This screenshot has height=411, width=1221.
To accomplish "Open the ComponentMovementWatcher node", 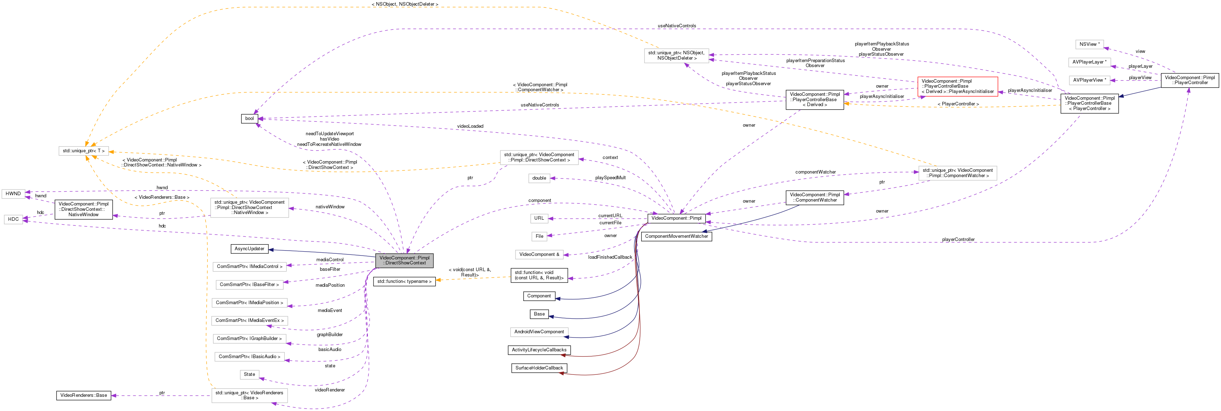I will (x=676, y=236).
